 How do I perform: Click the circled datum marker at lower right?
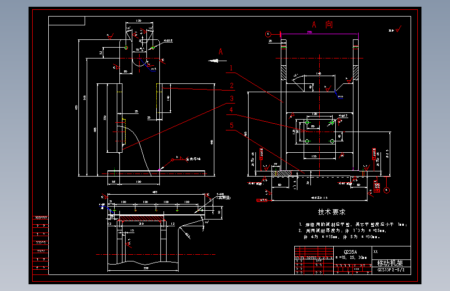(387, 190)
